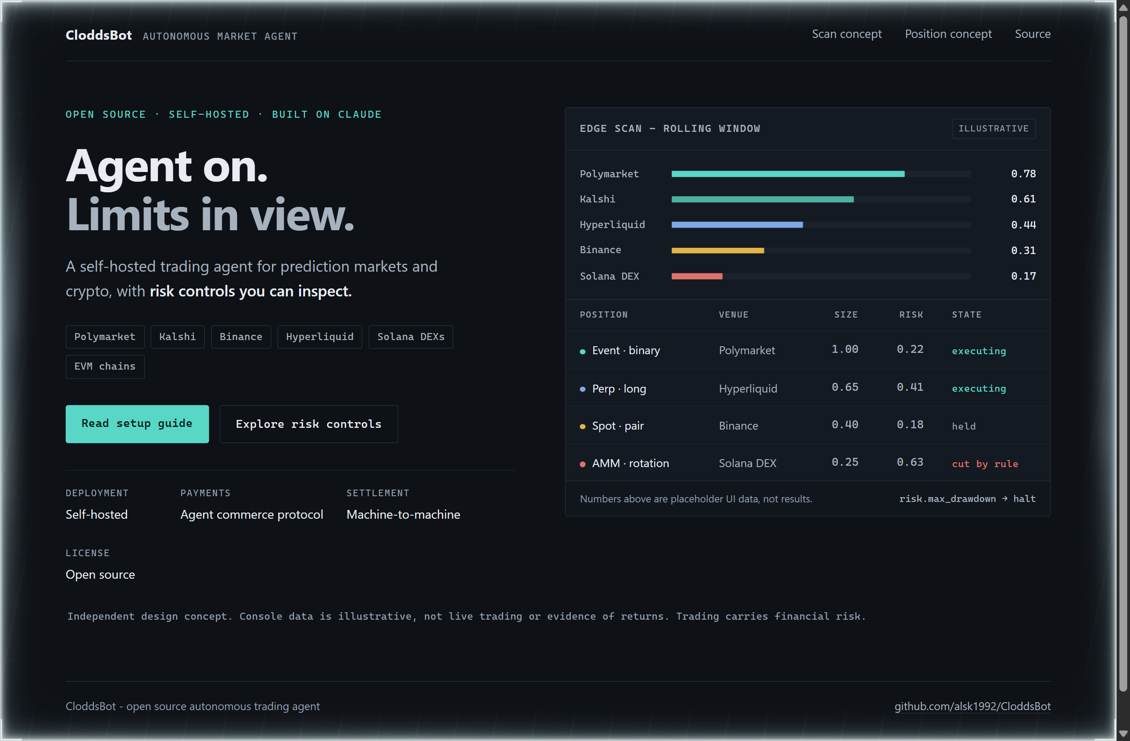Click the 'cut by rule' state text
Image resolution: width=1130 pixels, height=741 pixels.
[985, 464]
